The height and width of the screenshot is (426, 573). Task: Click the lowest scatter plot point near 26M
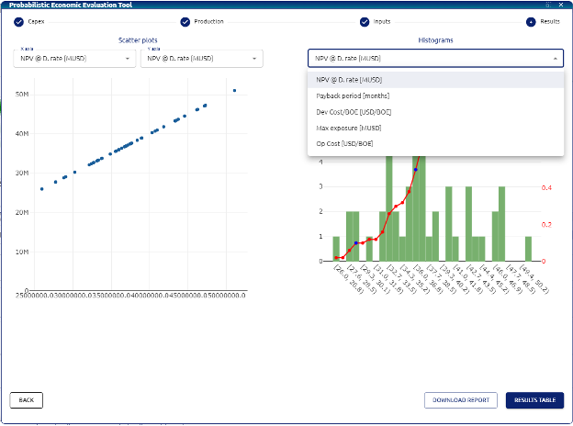41,189
